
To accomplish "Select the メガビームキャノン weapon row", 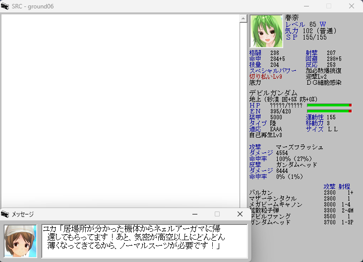I will pyautogui.click(x=302, y=205).
